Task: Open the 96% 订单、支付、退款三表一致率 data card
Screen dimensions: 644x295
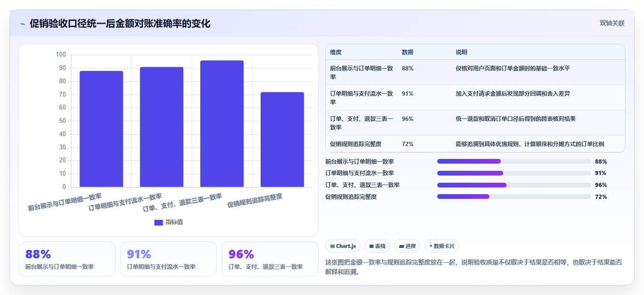Action: 270,259
